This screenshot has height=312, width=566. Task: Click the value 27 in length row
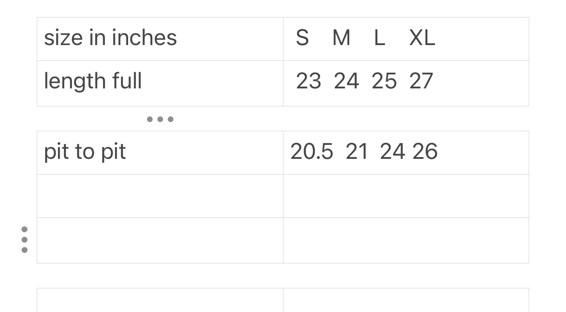(x=421, y=81)
